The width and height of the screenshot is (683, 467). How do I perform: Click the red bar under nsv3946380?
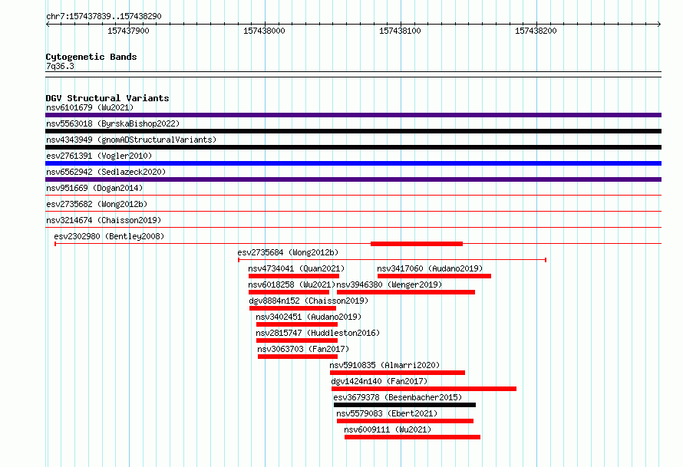pos(406,292)
